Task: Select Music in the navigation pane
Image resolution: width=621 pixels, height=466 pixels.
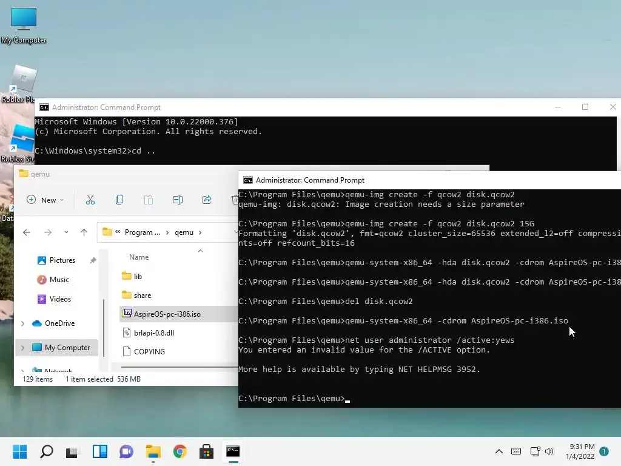Action: point(59,280)
